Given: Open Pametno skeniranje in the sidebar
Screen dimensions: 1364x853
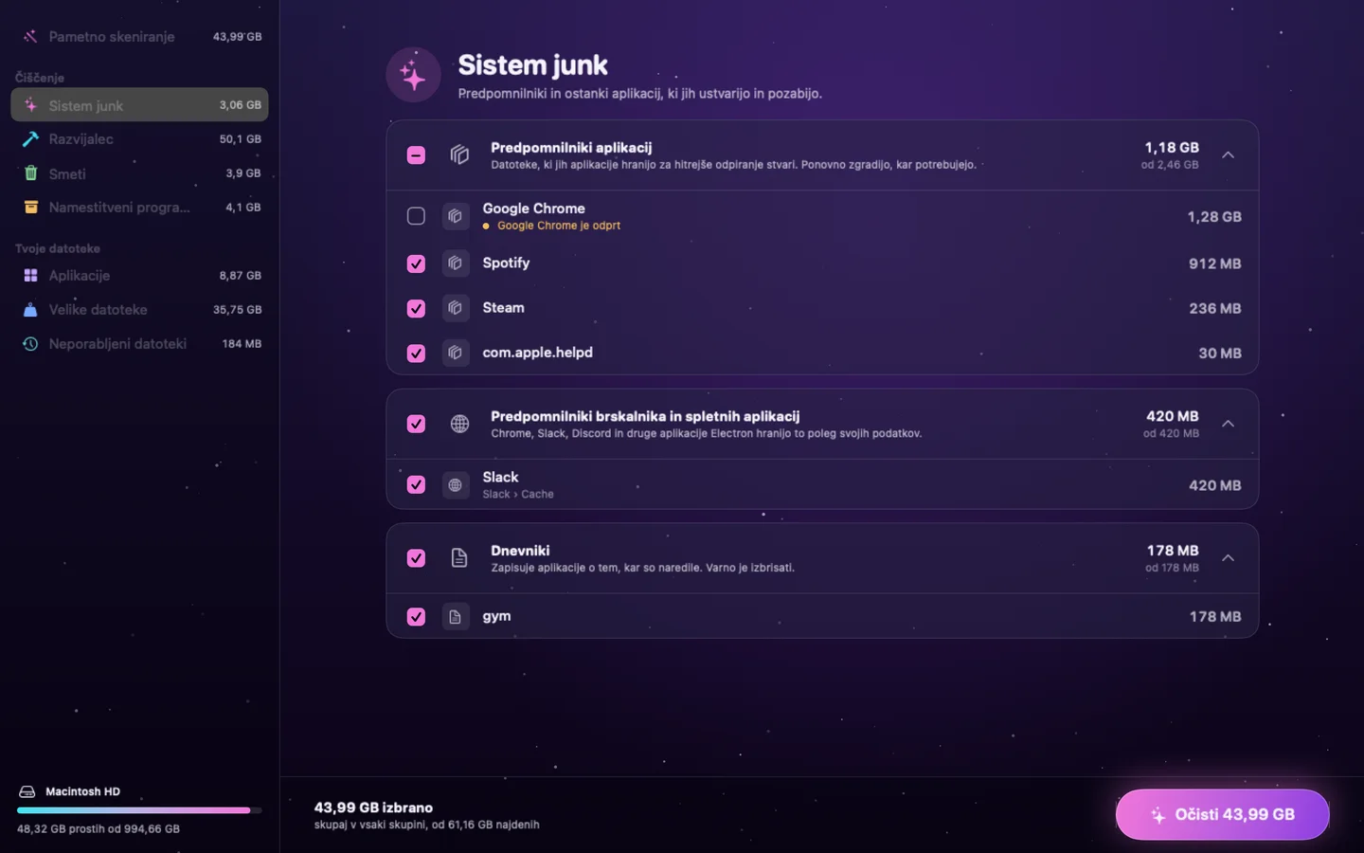Looking at the screenshot, I should pos(139,37).
